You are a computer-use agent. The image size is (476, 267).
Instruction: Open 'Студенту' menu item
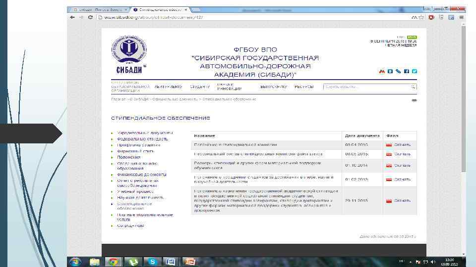[200, 87]
